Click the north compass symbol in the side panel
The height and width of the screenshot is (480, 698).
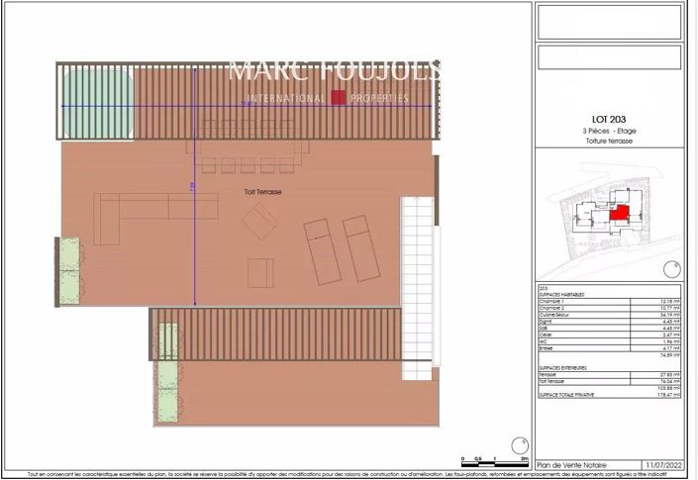point(672,266)
